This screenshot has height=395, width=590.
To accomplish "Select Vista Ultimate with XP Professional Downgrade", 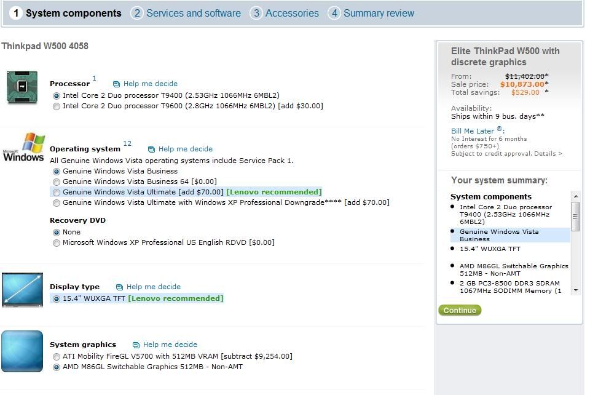I will tap(57, 203).
